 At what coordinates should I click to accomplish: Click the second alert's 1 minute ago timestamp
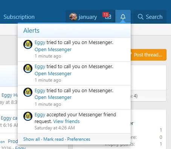[48, 80]
